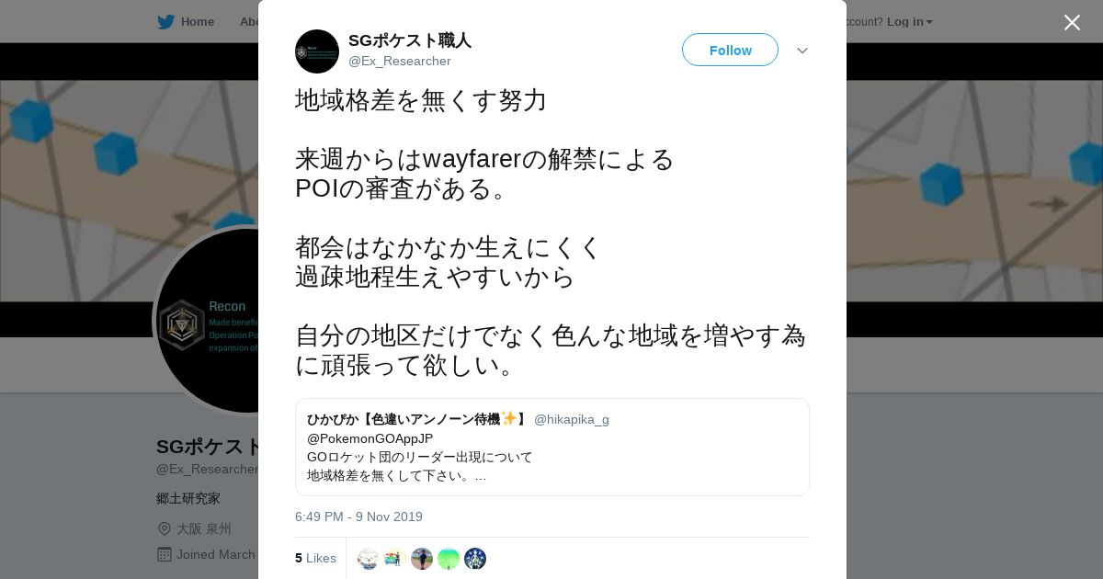The height and width of the screenshot is (579, 1103).
Task: Close the tweet overlay with X
Action: (x=1072, y=22)
